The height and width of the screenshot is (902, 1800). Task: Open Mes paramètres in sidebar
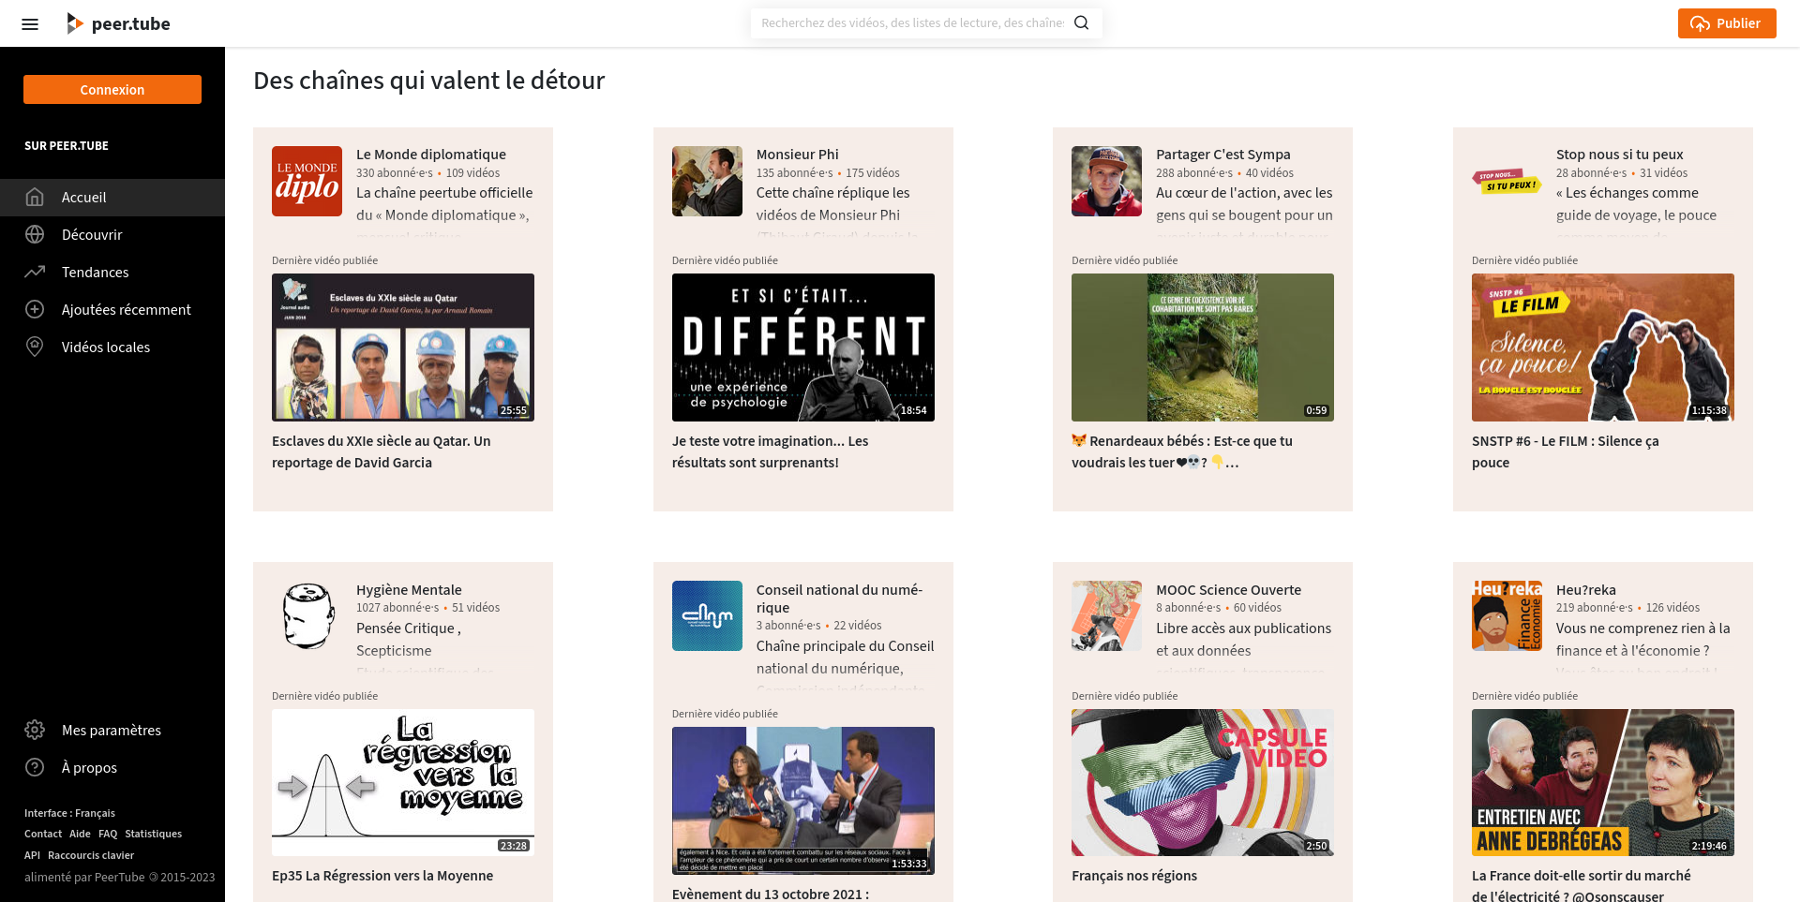[112, 731]
